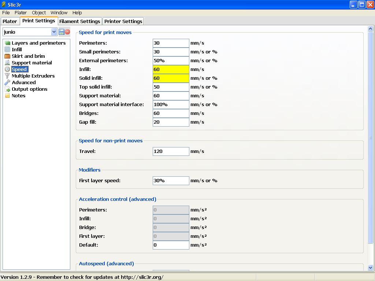Viewport: 375px width, 281px height.
Task: Click the red delete preset icon
Action: tap(67, 32)
